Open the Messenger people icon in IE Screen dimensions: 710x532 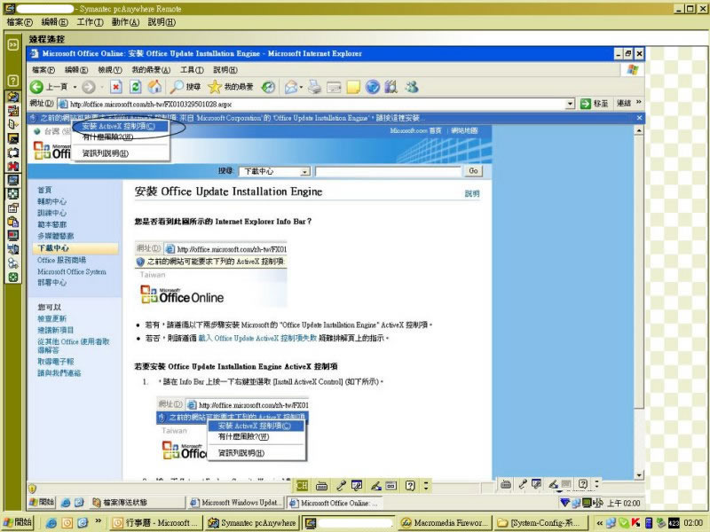[x=412, y=87]
